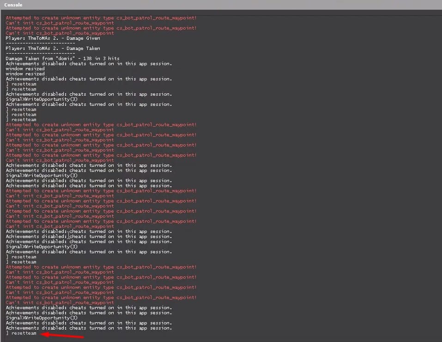The width and height of the screenshot is (442, 342).
Task: Click the topmost "Can't init cs_bot_patrol_route_waypoint" line
Action: click(x=60, y=23)
